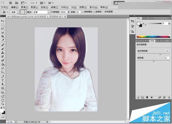Select the History Brush tool

(x=3, y=56)
